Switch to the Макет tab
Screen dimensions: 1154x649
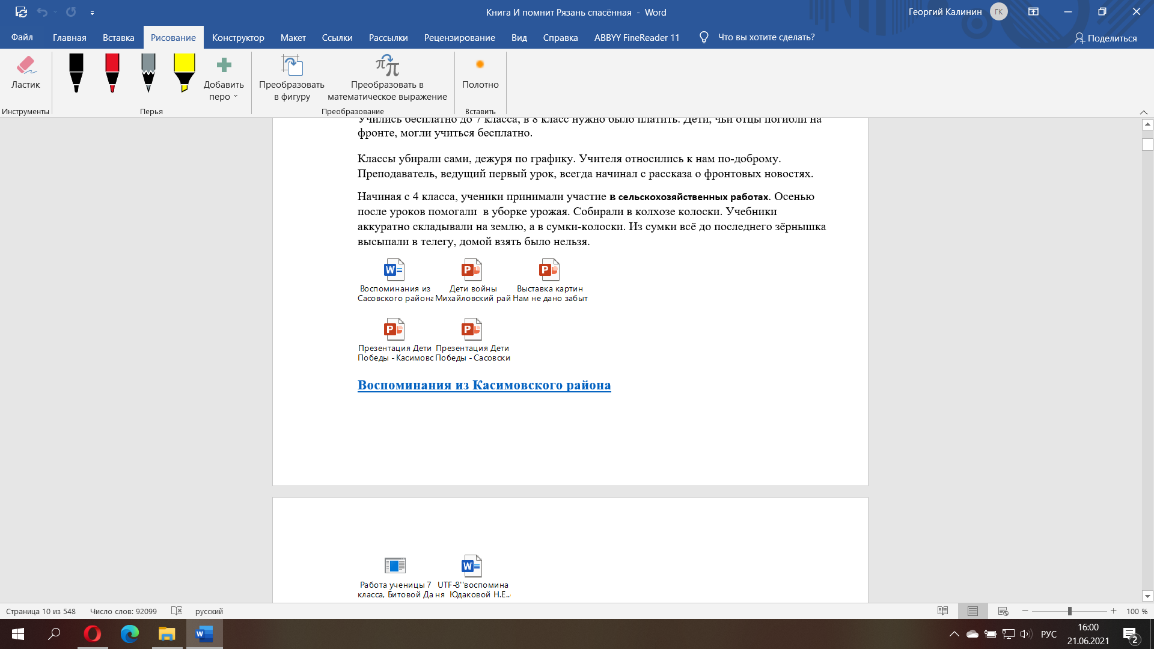point(293,37)
